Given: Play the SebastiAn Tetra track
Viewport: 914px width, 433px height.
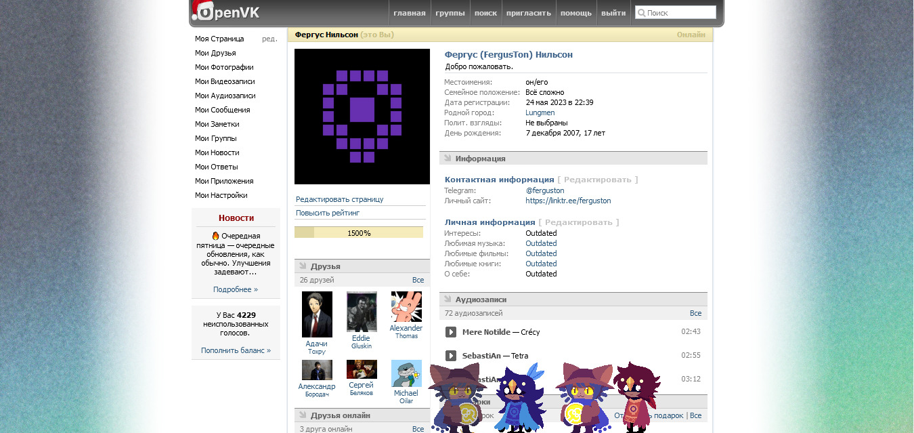Looking at the screenshot, I should [451, 356].
